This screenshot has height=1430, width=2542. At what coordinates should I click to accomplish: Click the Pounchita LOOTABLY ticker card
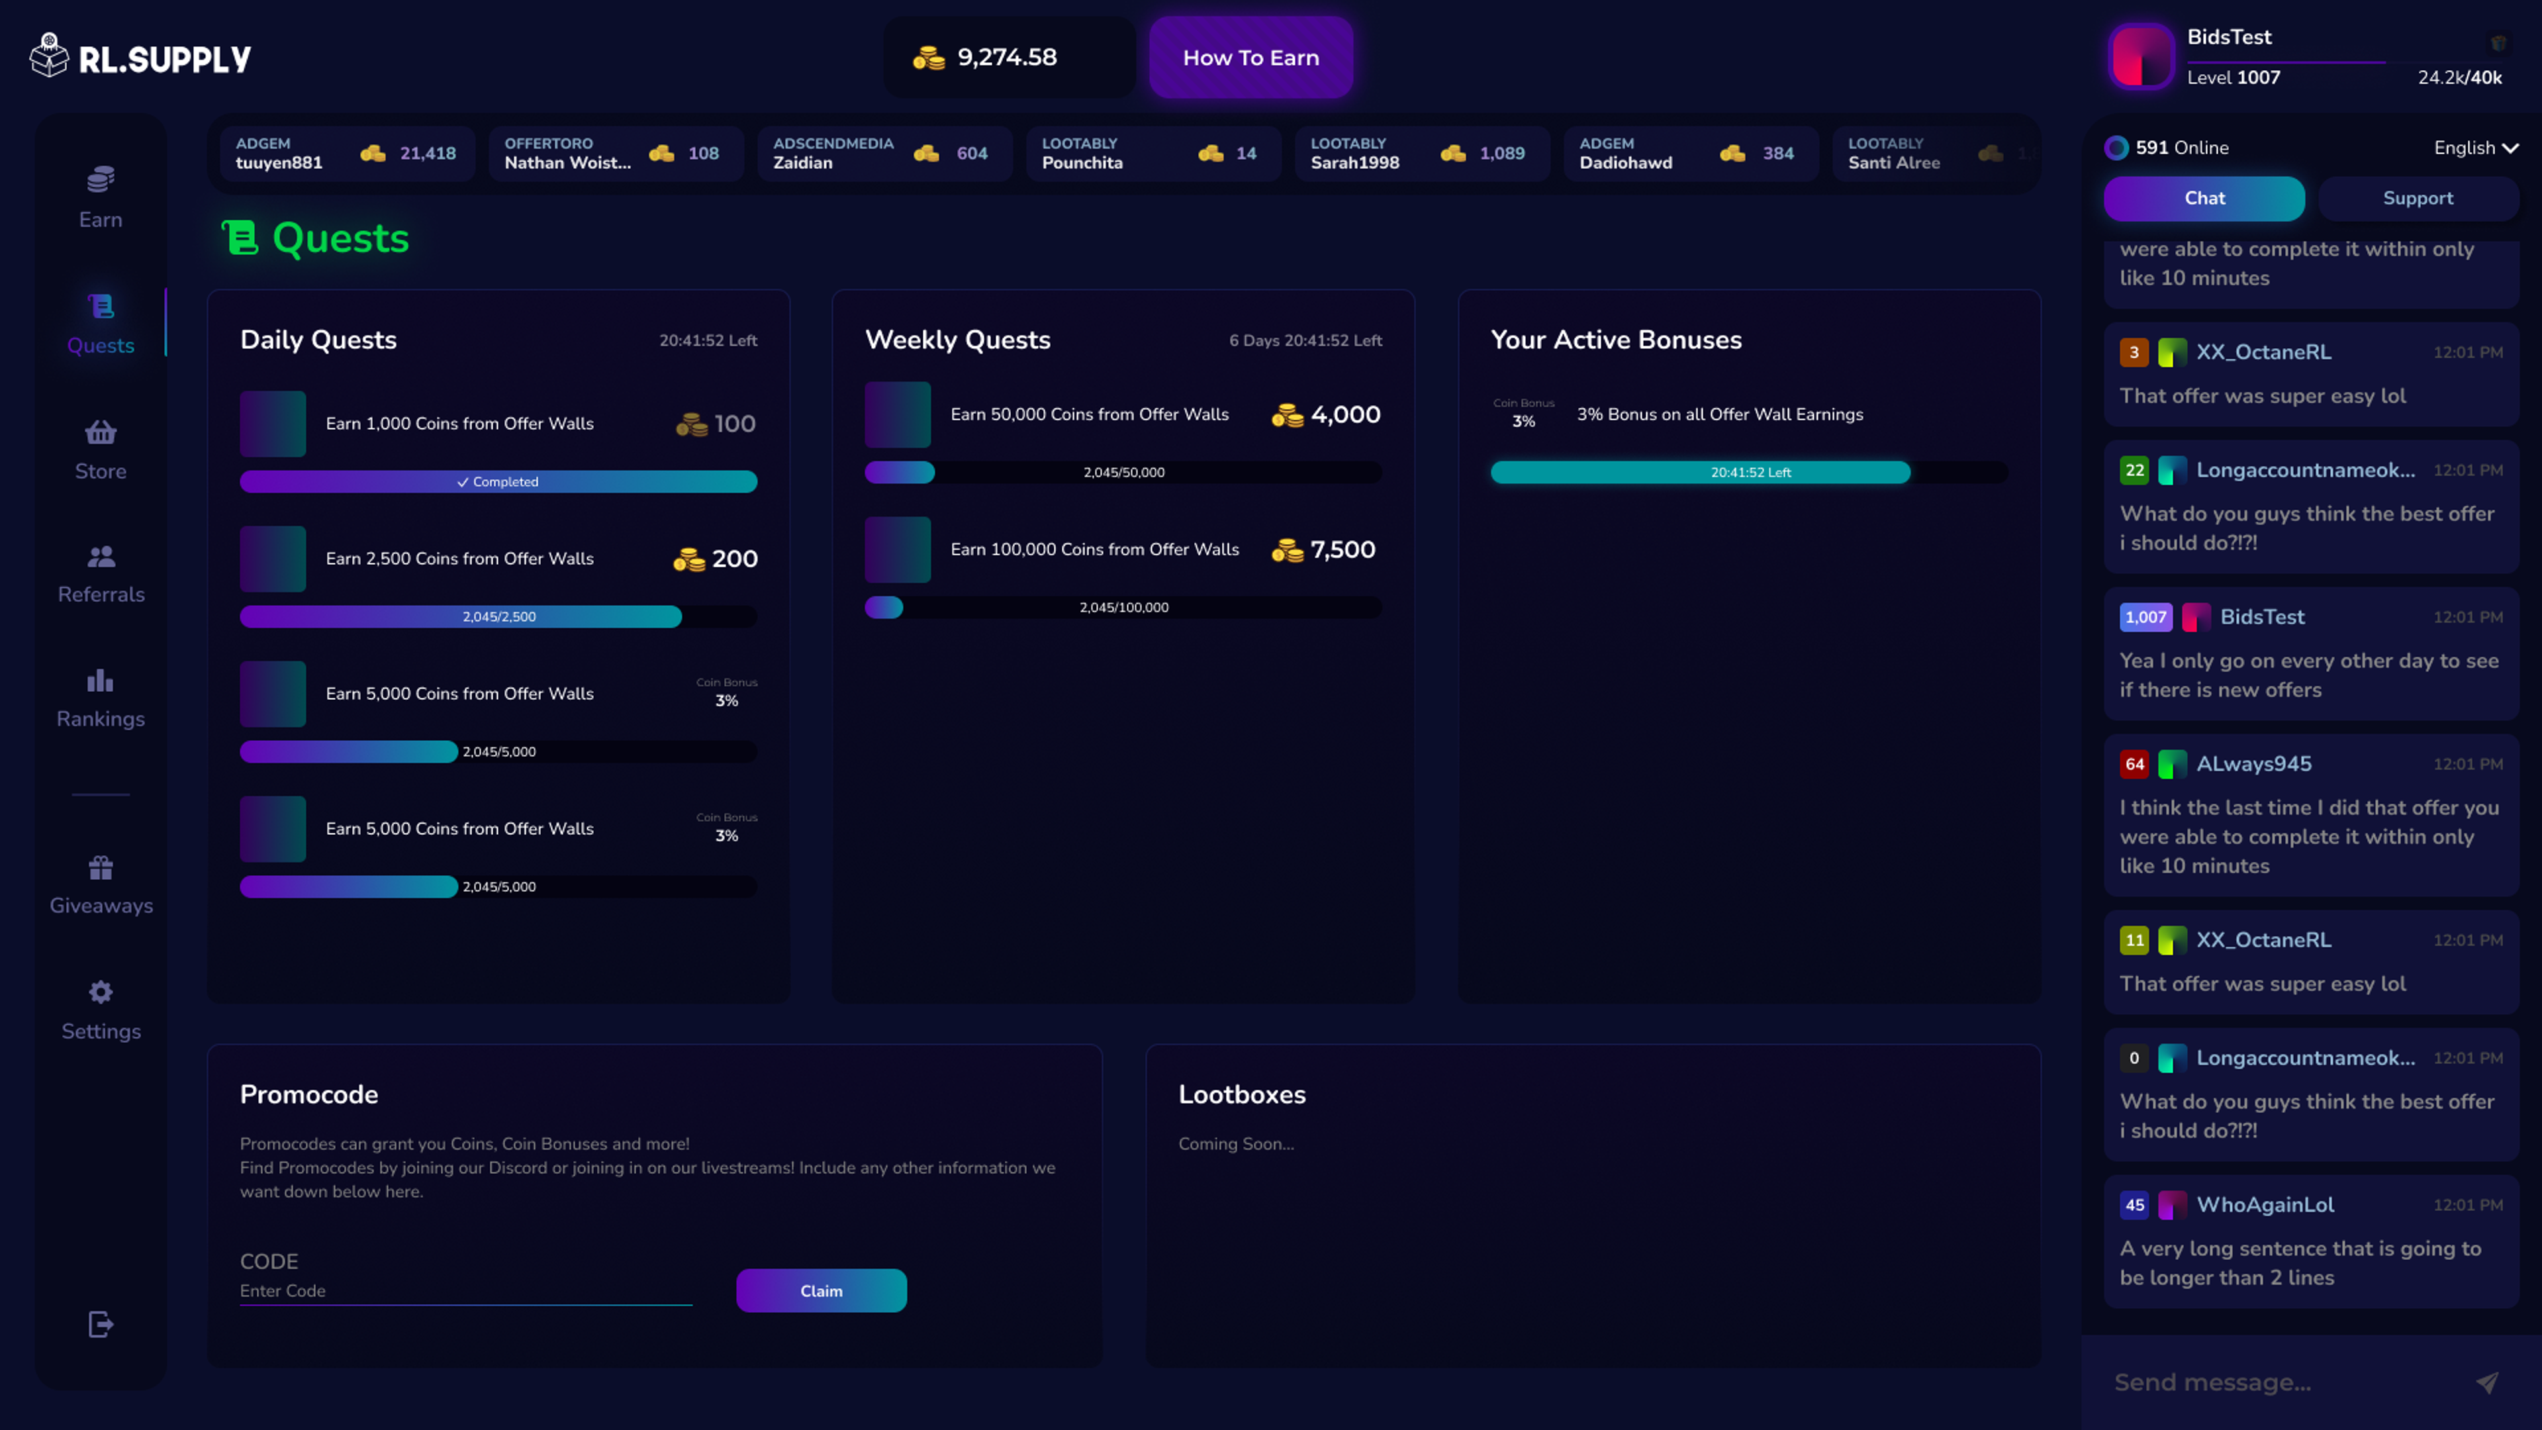[x=1153, y=153]
